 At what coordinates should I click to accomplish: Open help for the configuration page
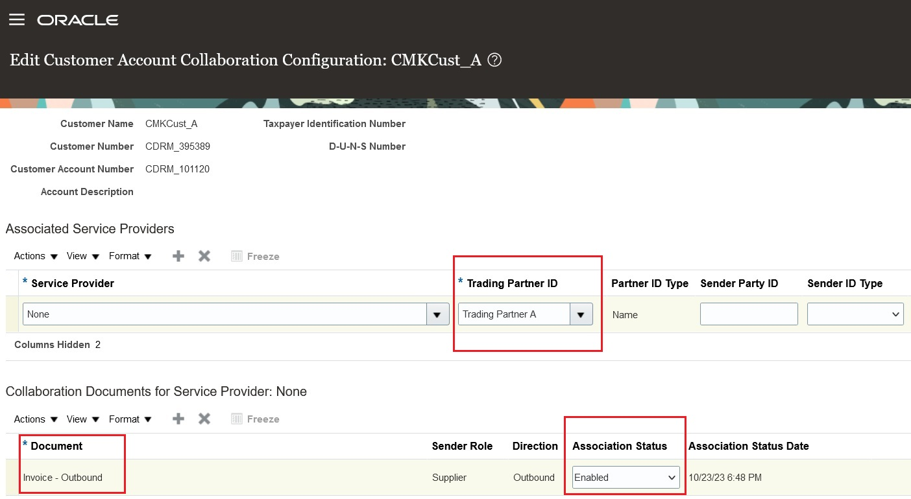point(494,60)
